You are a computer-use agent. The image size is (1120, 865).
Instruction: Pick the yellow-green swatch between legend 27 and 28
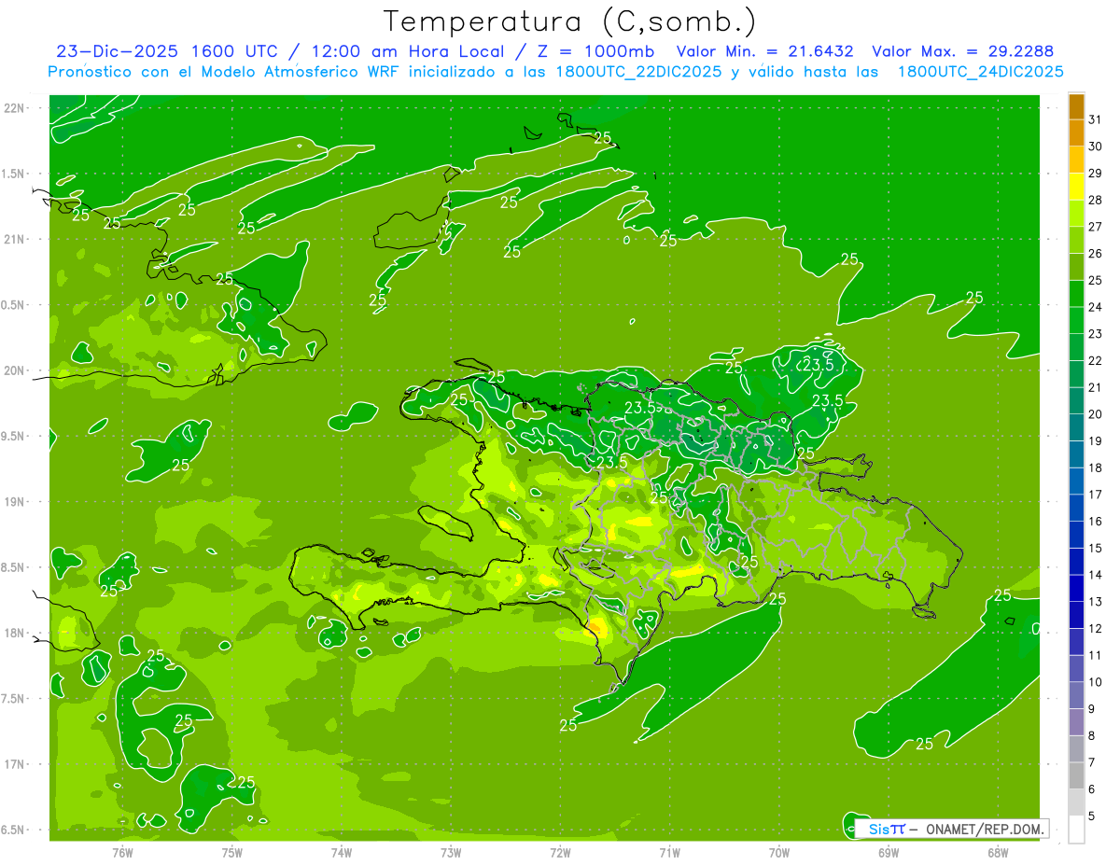click(x=1076, y=213)
